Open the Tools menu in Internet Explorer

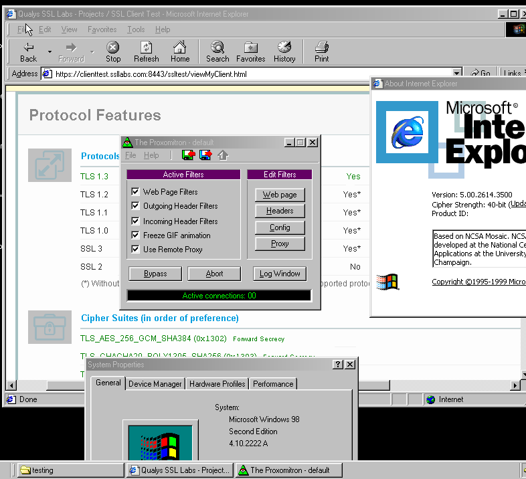click(x=136, y=29)
